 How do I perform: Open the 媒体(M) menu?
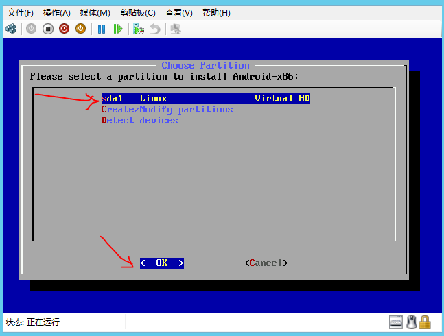click(x=95, y=13)
